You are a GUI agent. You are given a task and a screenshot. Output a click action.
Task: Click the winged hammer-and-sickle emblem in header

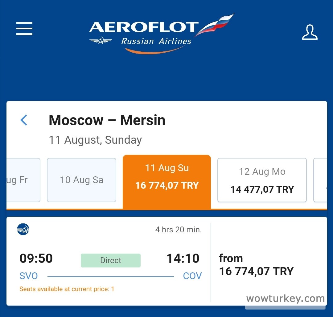coord(101,41)
